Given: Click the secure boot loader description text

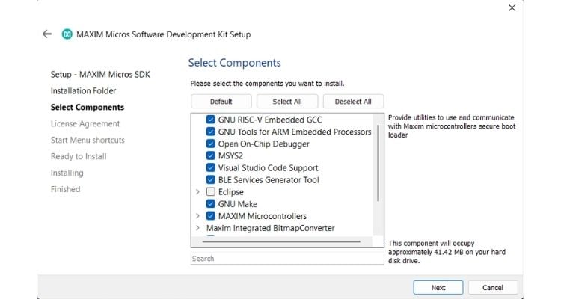Looking at the screenshot, I should (x=452, y=126).
